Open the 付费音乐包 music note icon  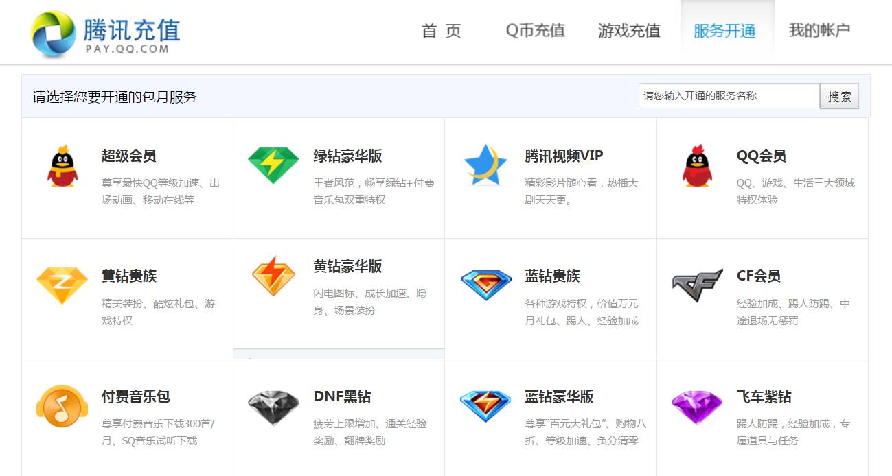coord(62,406)
